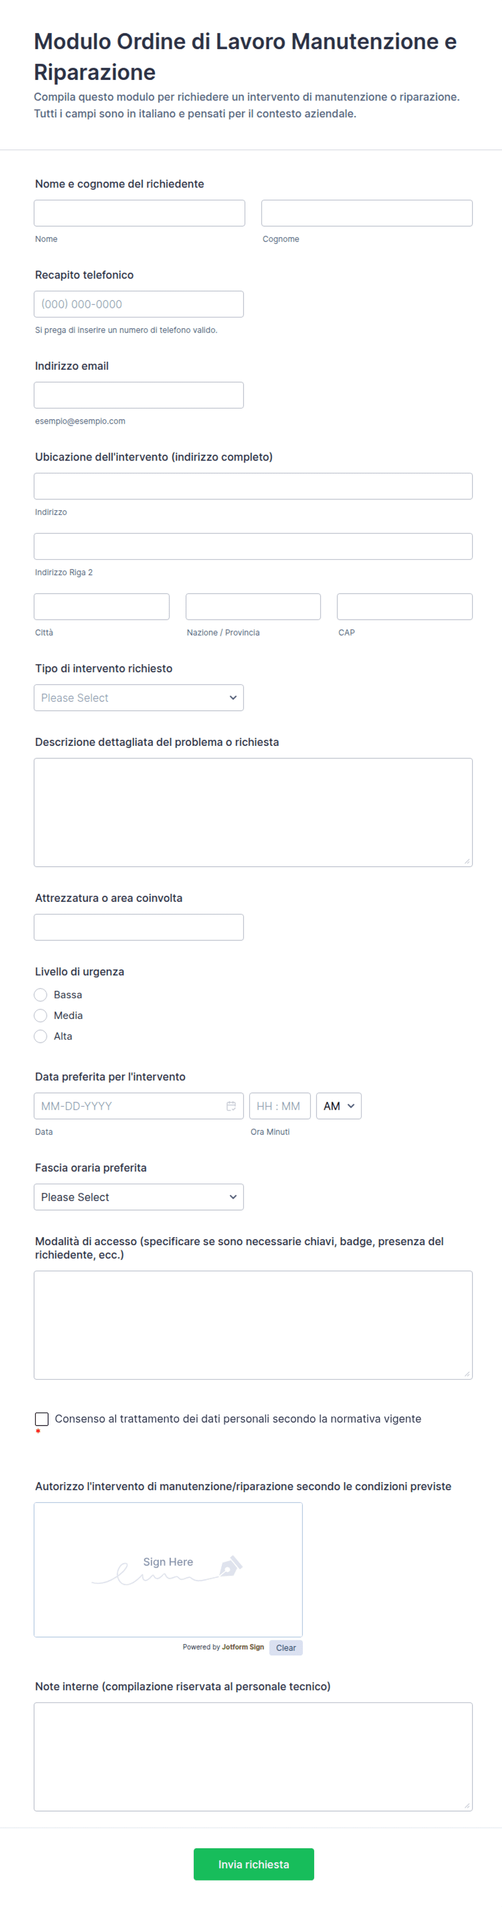Screen dimensions: 502x1907
Task: Click the HH:MM time field
Action: (279, 1105)
